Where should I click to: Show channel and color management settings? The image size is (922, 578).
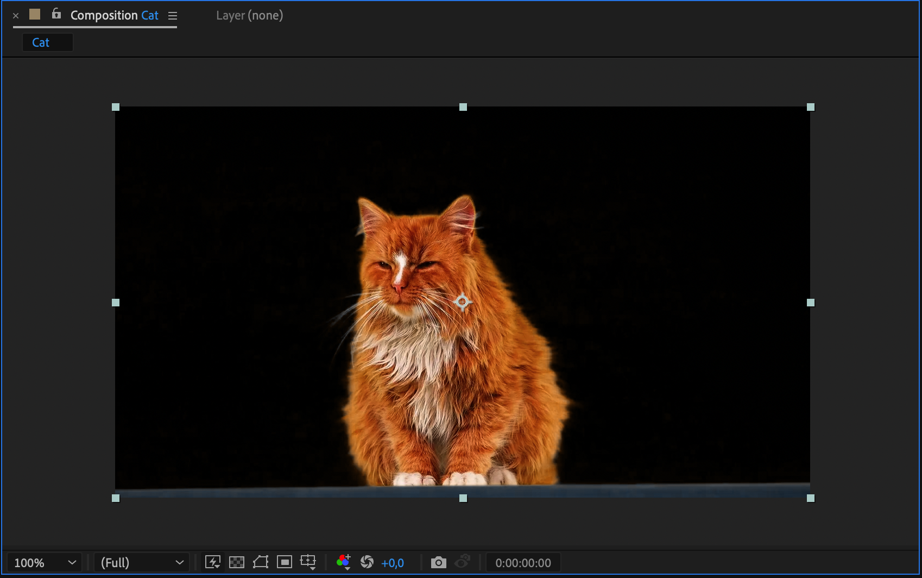343,562
